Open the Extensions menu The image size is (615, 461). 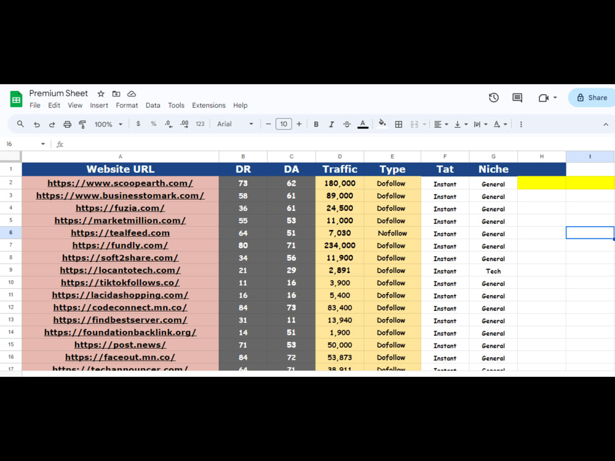(208, 105)
